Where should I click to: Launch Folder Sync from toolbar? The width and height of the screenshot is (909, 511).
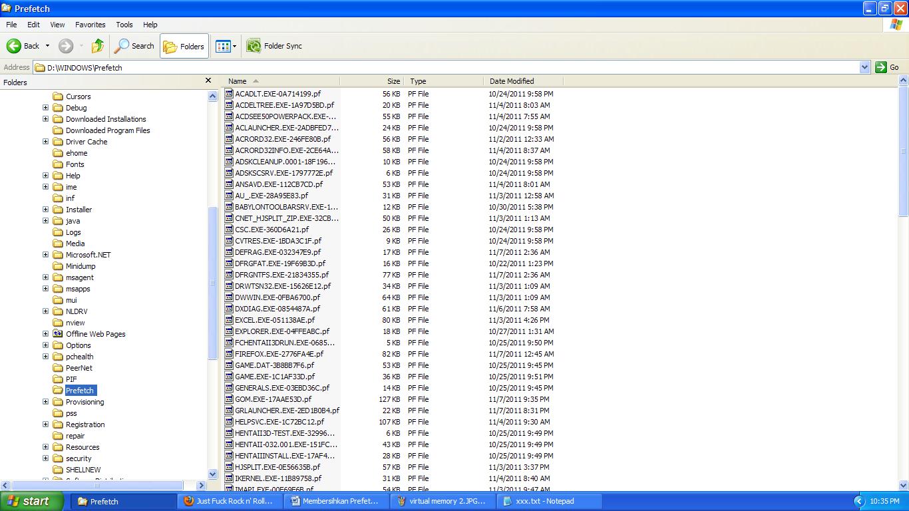click(x=274, y=46)
